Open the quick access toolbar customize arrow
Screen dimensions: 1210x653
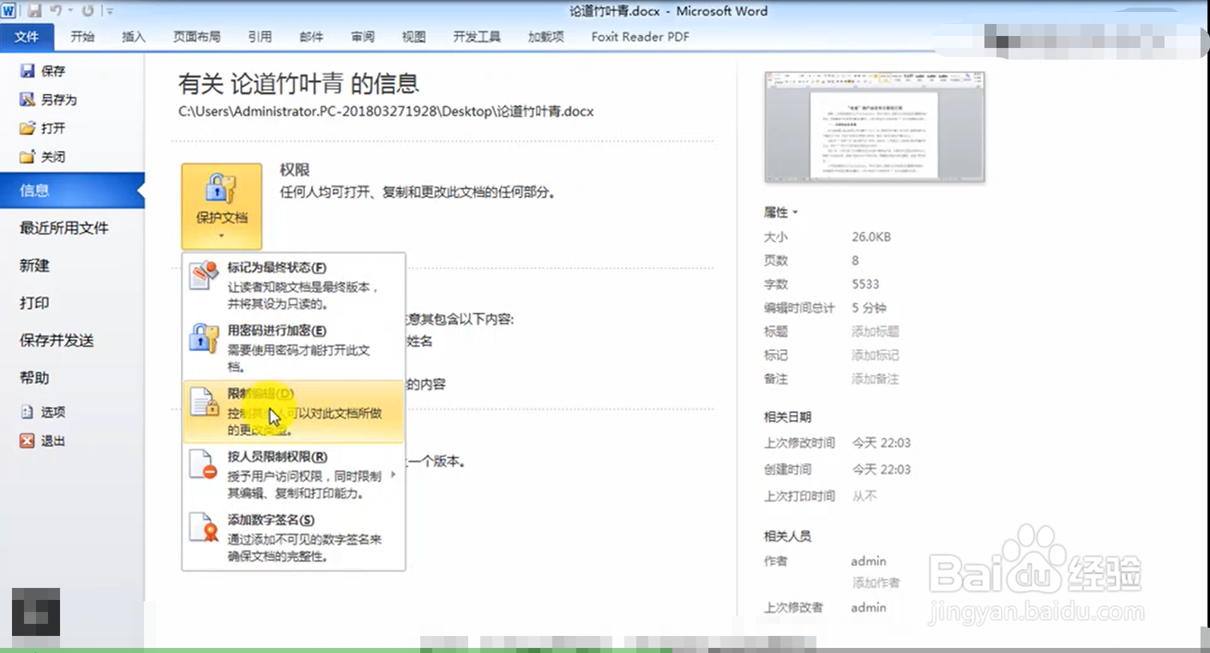pyautogui.click(x=109, y=11)
